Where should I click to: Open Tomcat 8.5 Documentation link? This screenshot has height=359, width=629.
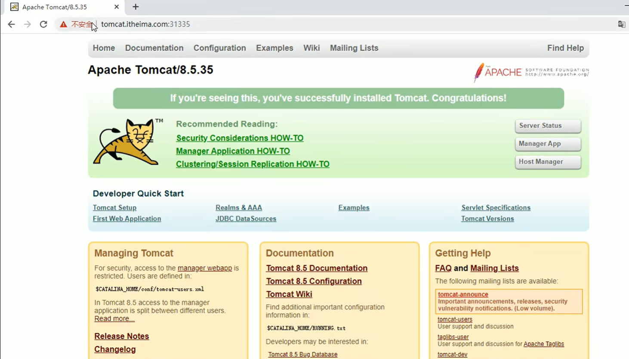click(x=317, y=268)
